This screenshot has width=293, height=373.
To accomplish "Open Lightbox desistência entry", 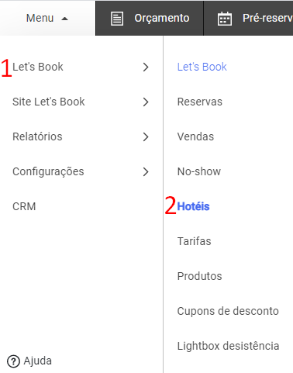I will pos(228,346).
